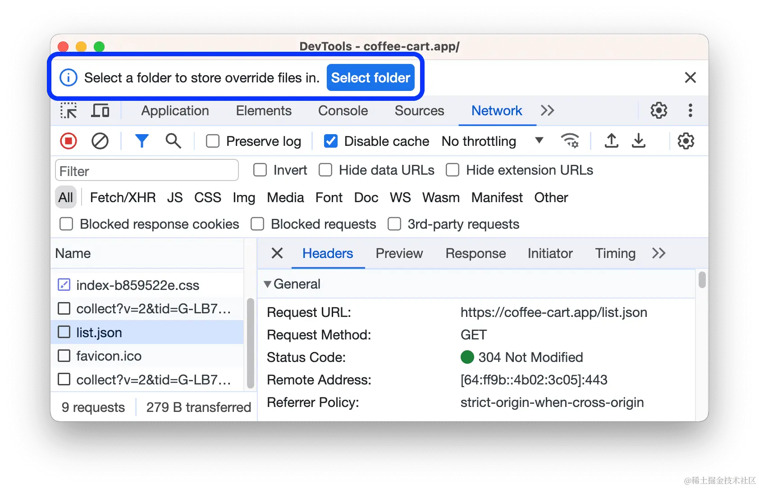Click the filter funnel icon

point(142,141)
